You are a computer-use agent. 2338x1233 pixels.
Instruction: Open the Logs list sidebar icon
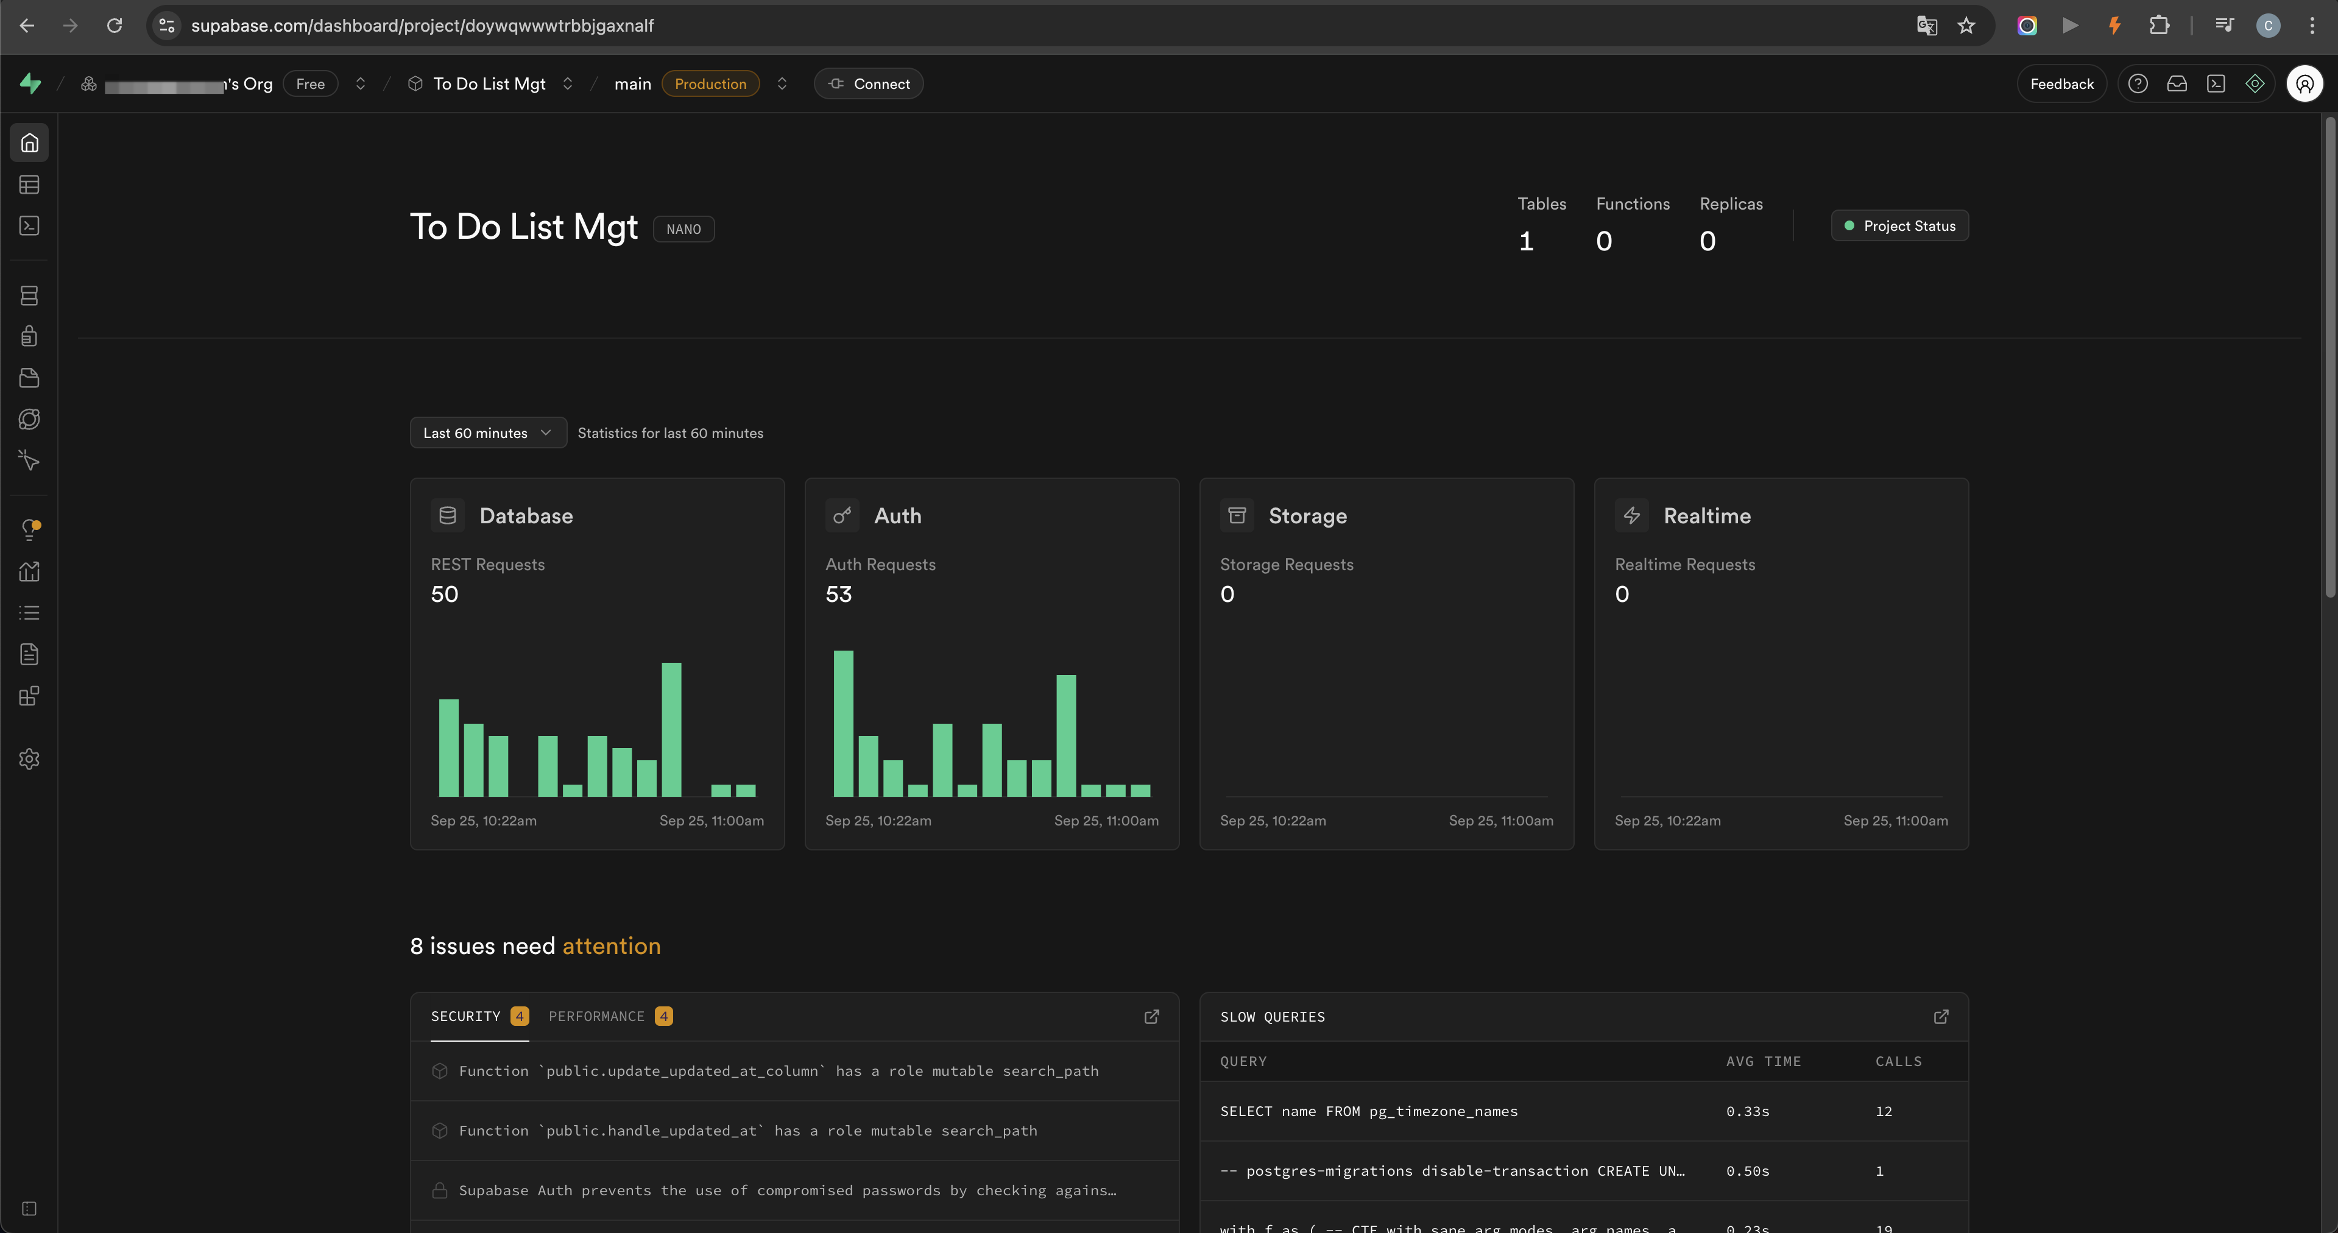point(29,613)
